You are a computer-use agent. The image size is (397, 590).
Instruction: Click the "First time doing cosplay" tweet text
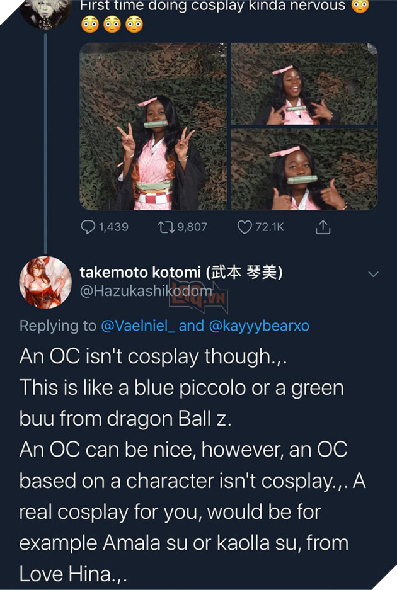[x=213, y=6]
